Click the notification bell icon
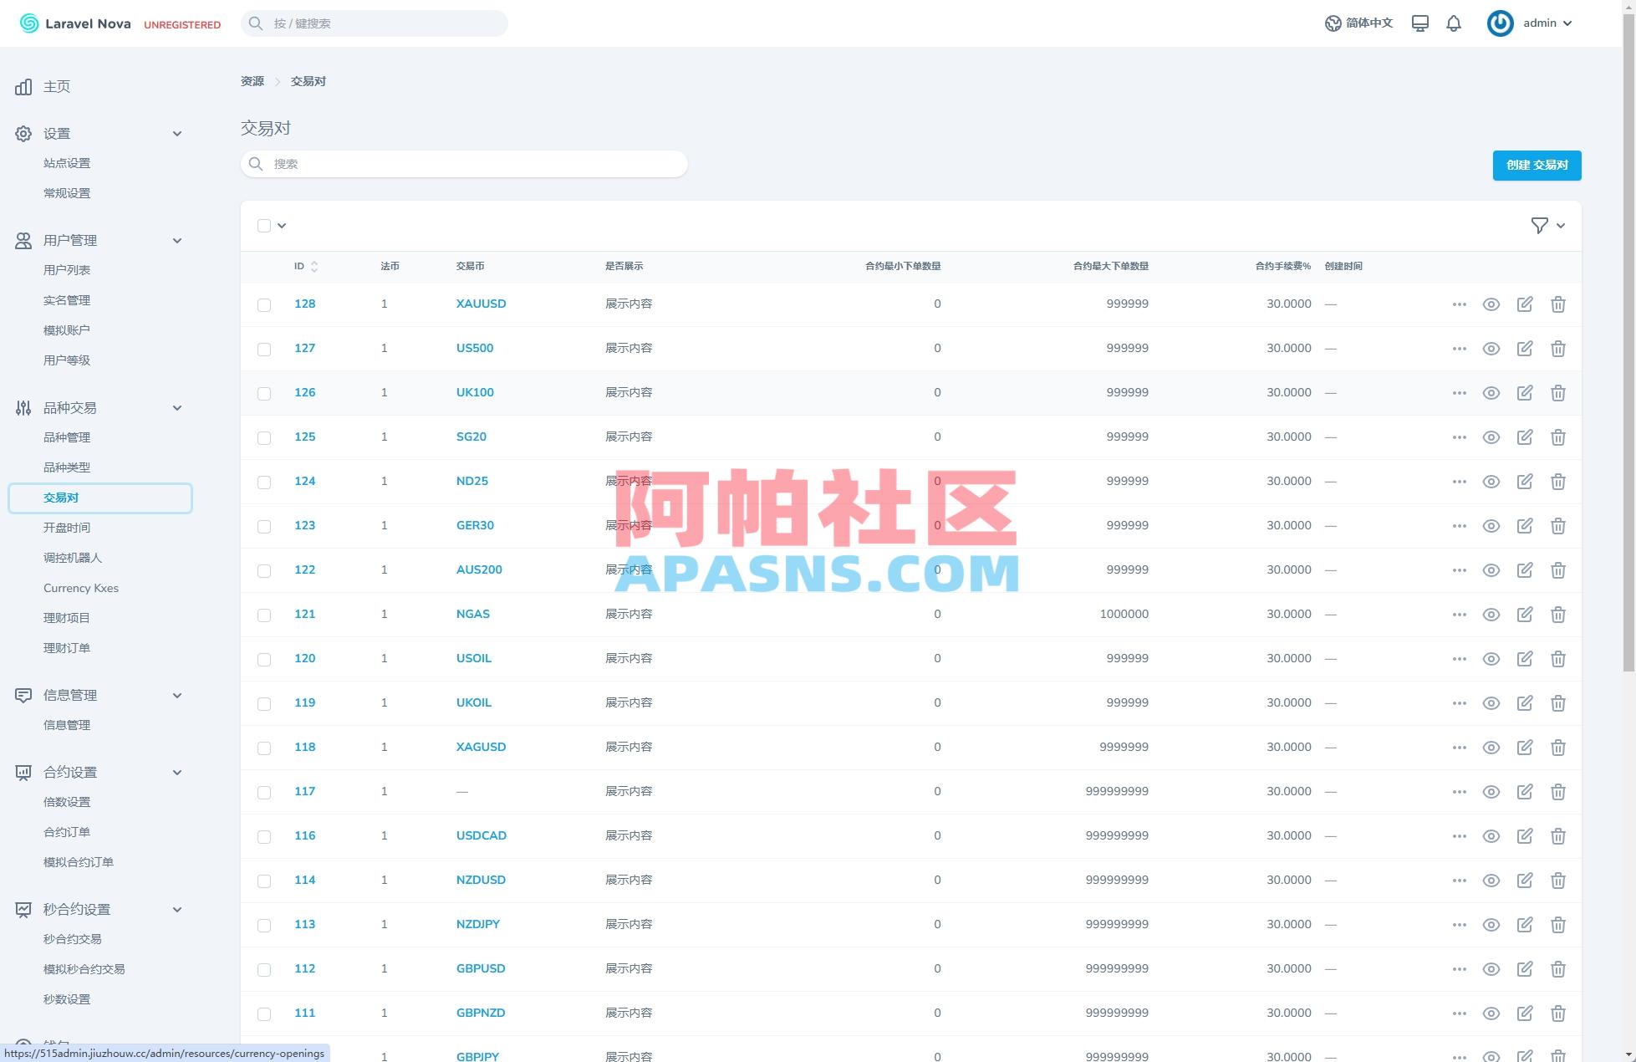 pyautogui.click(x=1454, y=23)
